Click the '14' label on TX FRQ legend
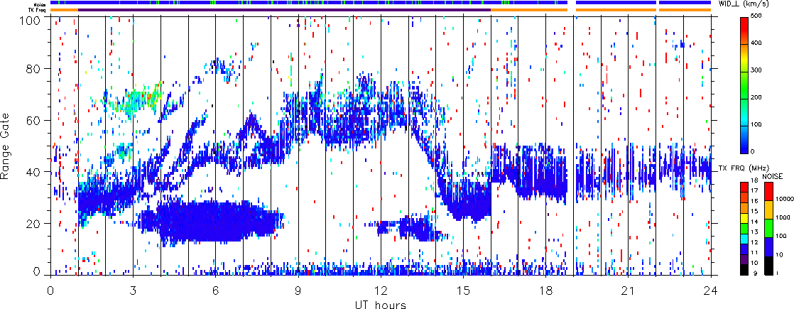Image resolution: width=794 pixels, height=309 pixels. [754, 222]
